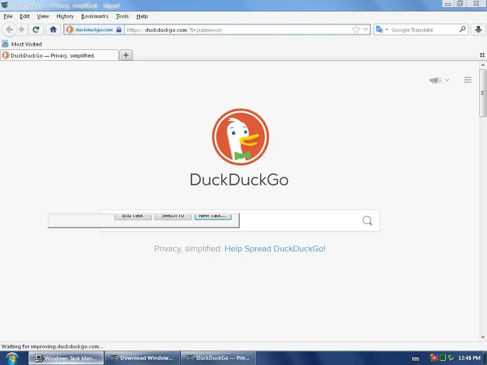Click the Switch To button
Viewport: 487px width, 365px height.
tap(173, 216)
